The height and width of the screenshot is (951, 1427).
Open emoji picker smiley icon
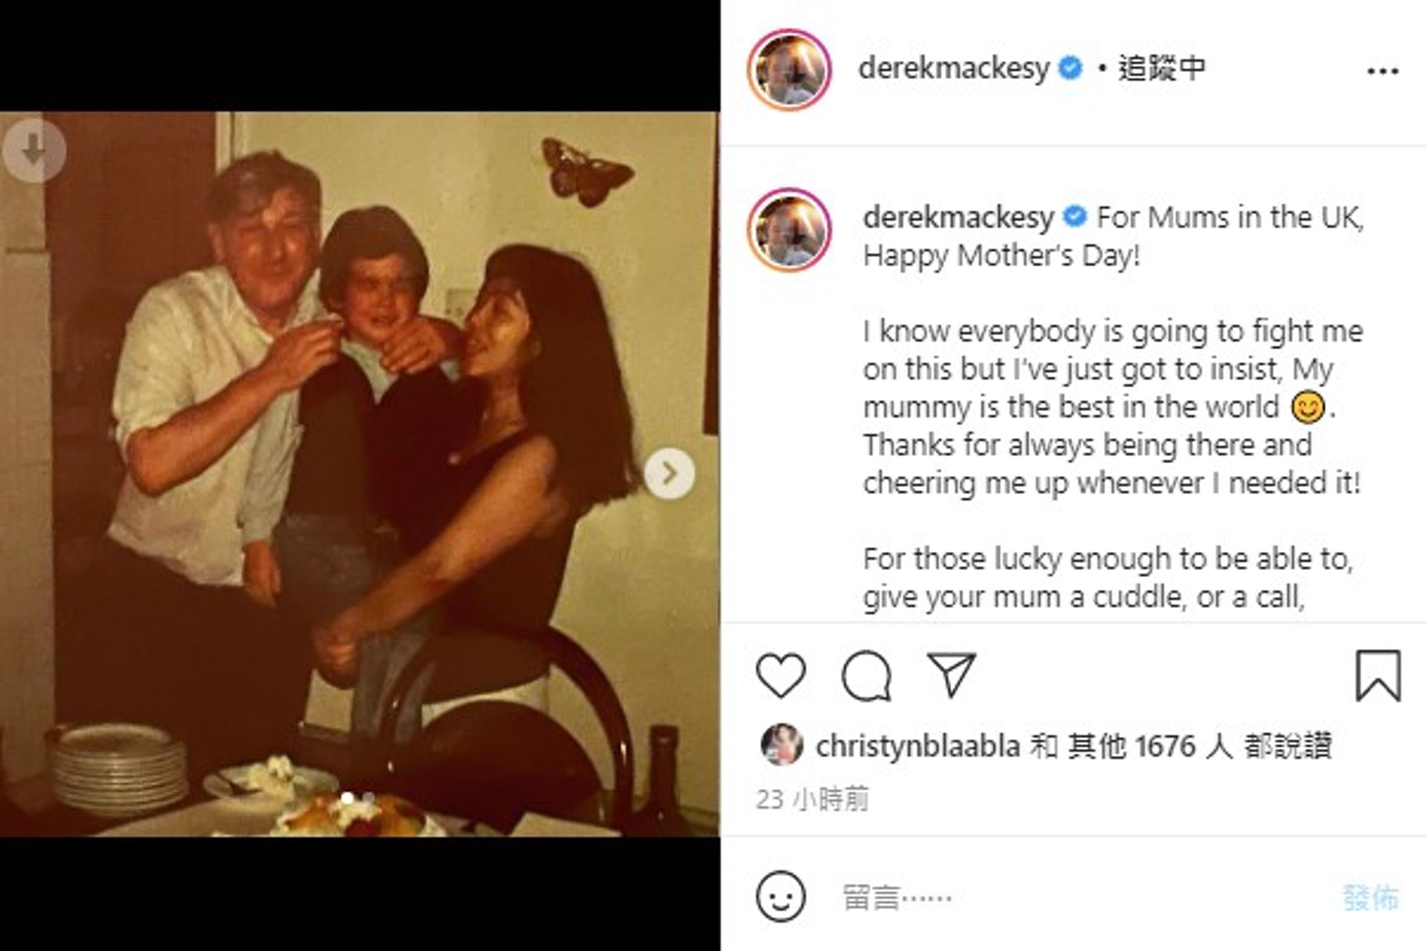(780, 896)
